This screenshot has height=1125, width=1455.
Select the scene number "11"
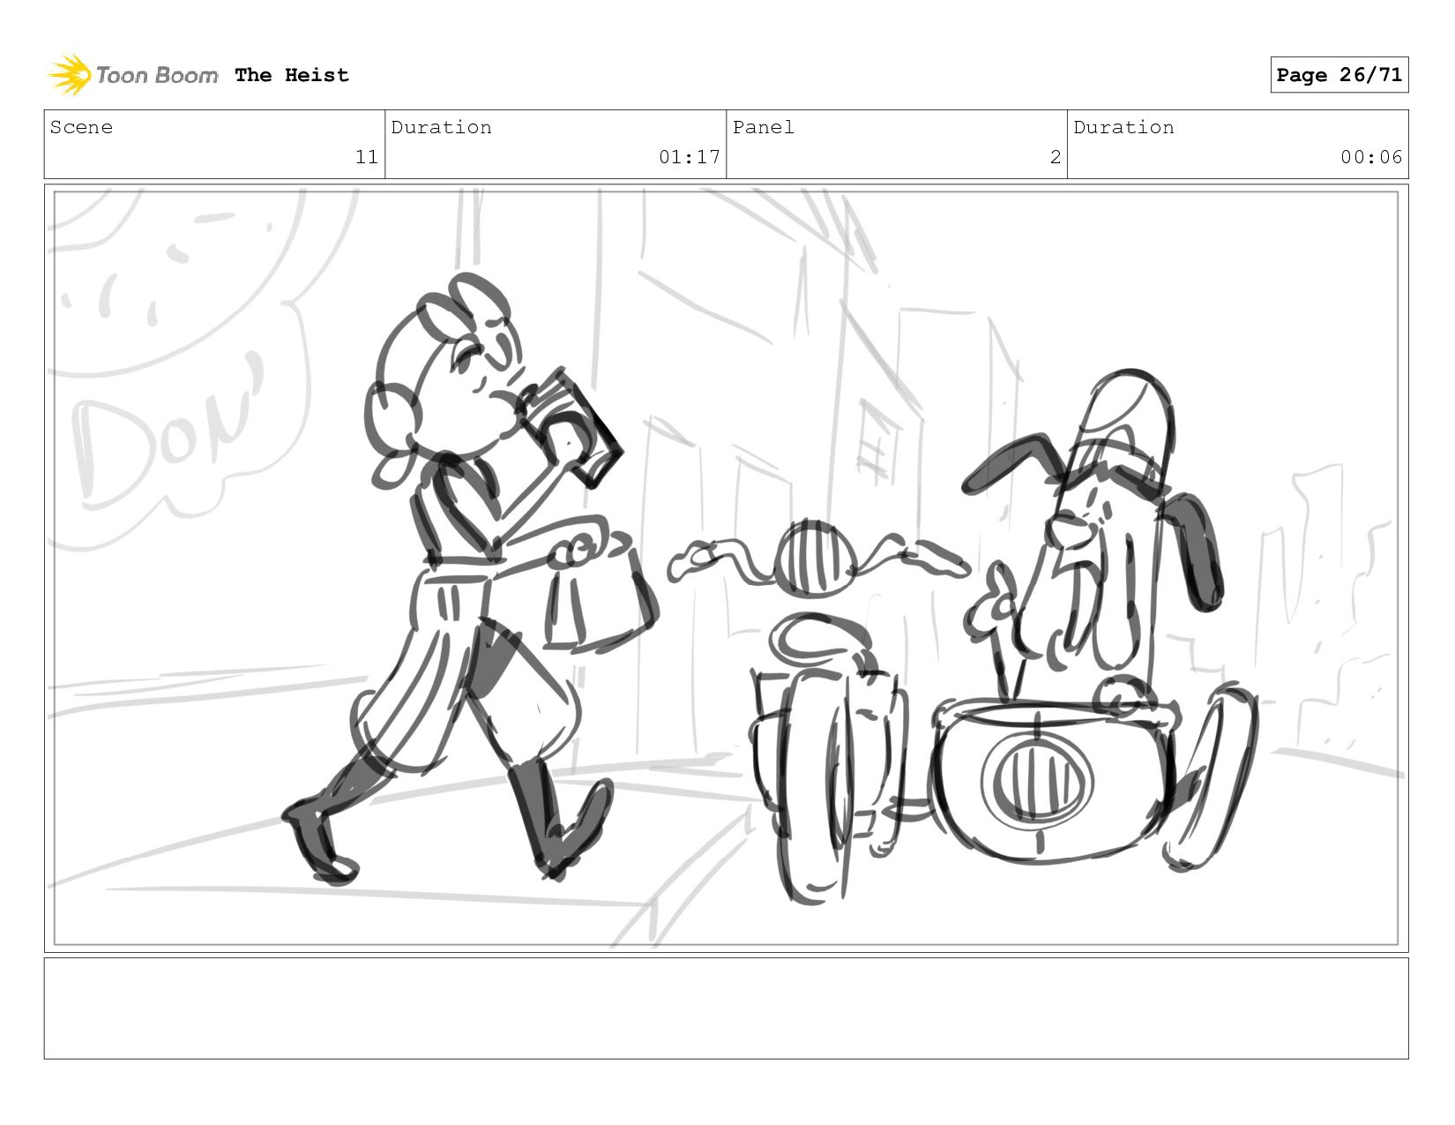pyautogui.click(x=367, y=157)
